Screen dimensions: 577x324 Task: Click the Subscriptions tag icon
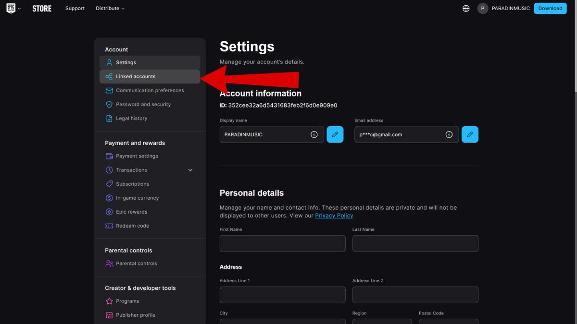pyautogui.click(x=109, y=184)
